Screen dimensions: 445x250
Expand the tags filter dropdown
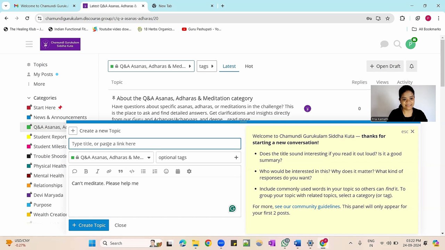click(x=207, y=66)
